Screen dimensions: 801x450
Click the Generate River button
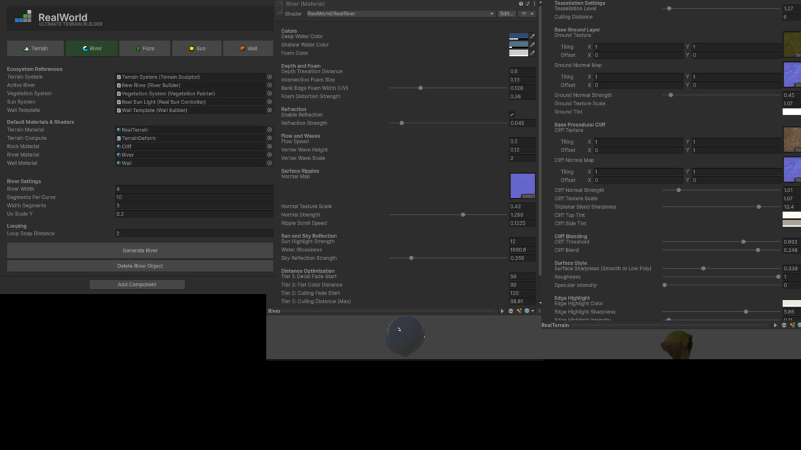140,251
